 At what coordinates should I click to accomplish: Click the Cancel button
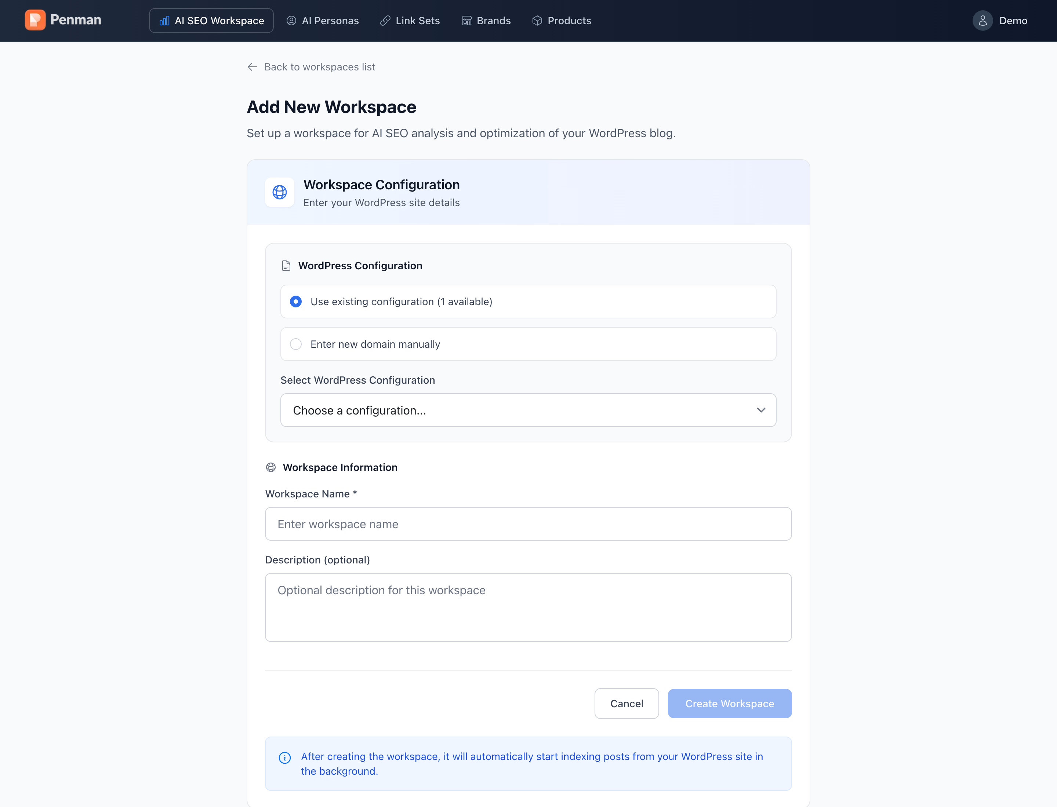click(x=626, y=704)
